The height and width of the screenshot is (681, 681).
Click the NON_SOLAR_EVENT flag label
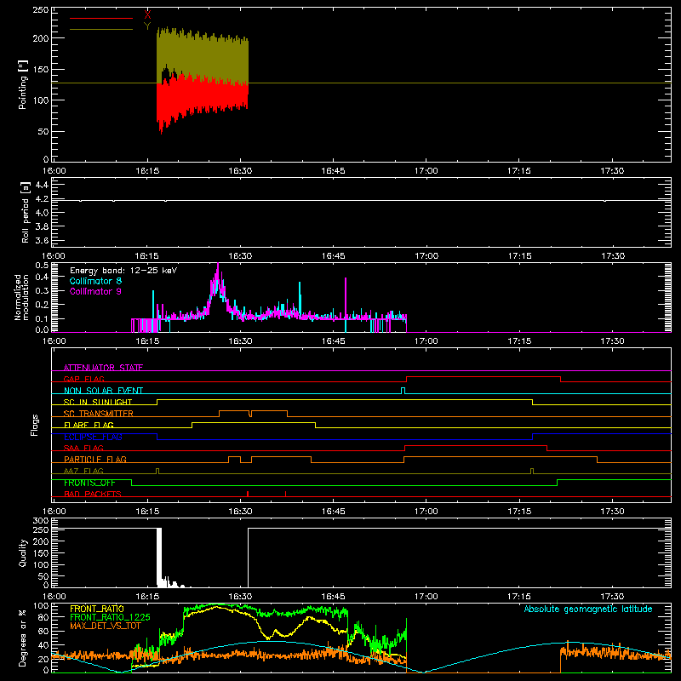103,391
